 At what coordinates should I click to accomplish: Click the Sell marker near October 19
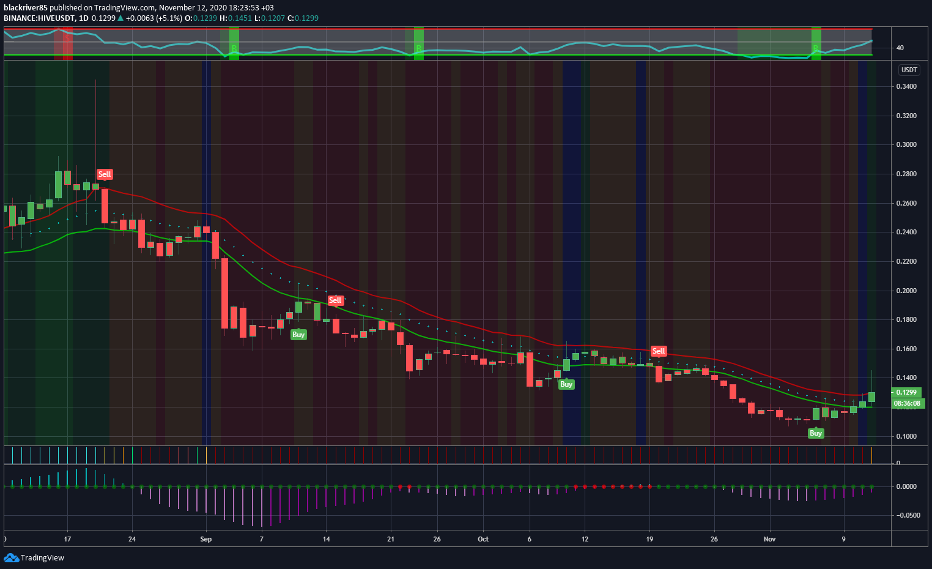[659, 351]
